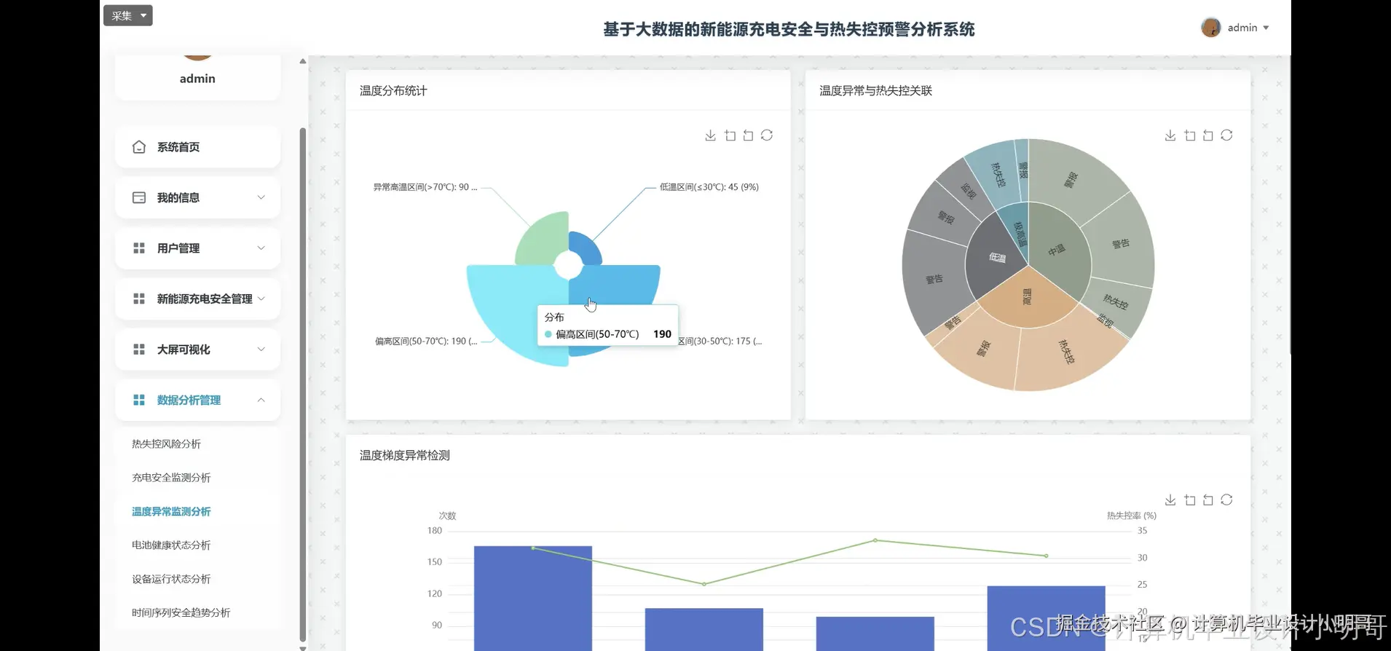
Task: Undo zoom on 温度异常与热失控关联 chart
Action: (x=1208, y=135)
